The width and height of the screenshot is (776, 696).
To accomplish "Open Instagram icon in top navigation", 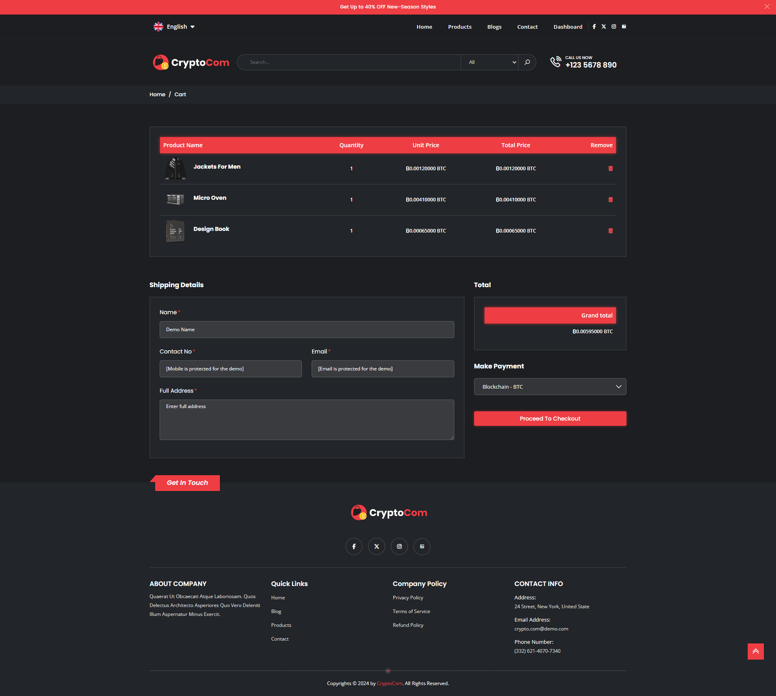I will pyautogui.click(x=614, y=27).
